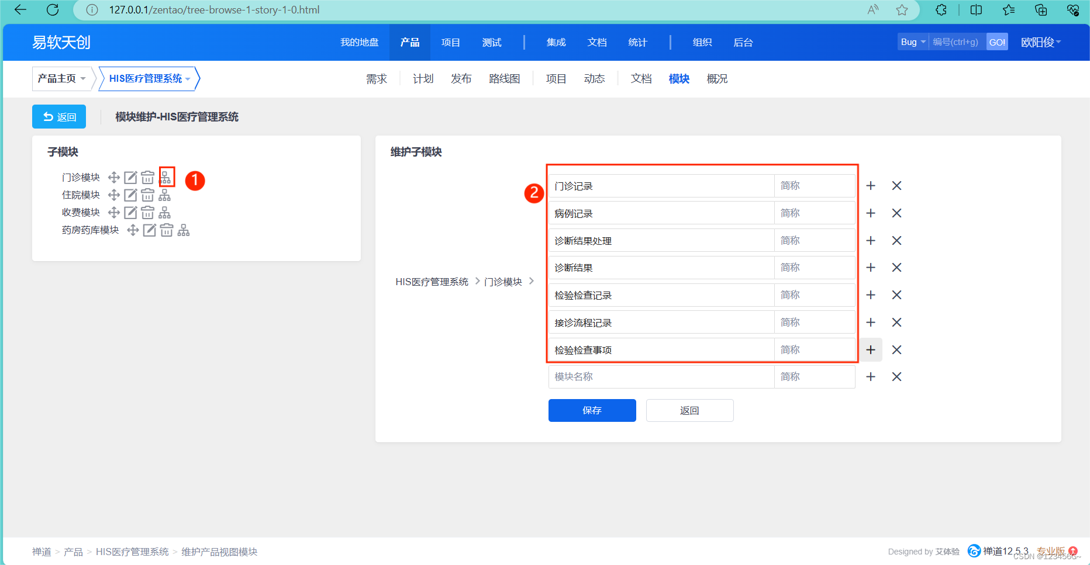Remove the 诊断结果 row
The width and height of the screenshot is (1090, 565).
click(x=896, y=268)
